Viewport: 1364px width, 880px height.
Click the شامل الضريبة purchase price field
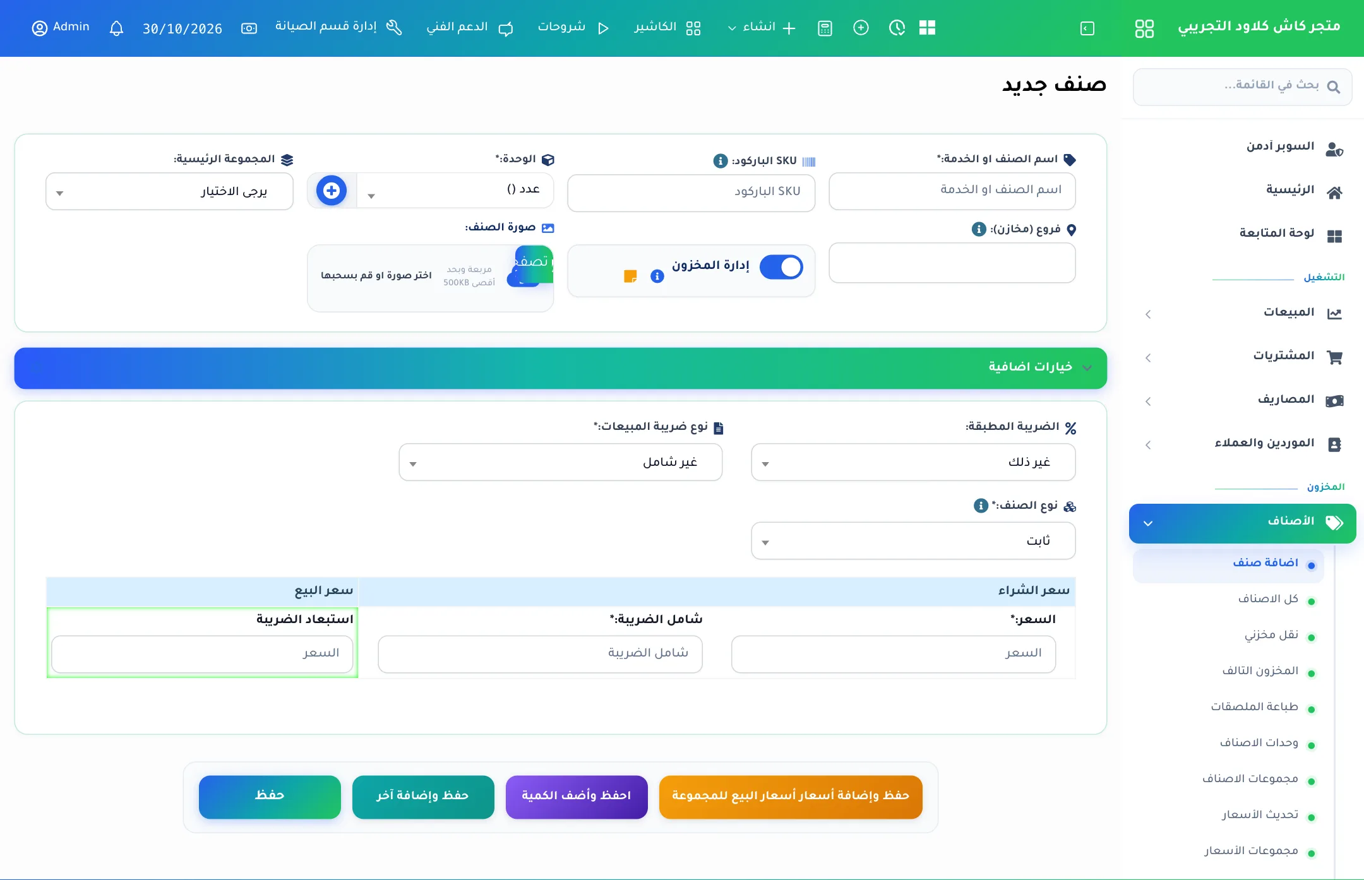[x=540, y=654]
